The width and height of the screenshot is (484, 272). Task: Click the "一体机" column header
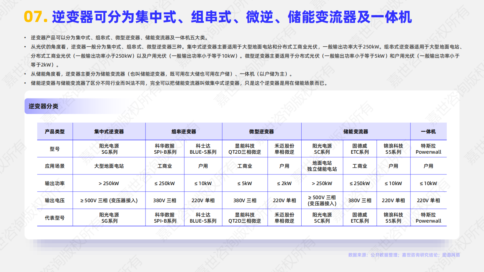pos(428,132)
